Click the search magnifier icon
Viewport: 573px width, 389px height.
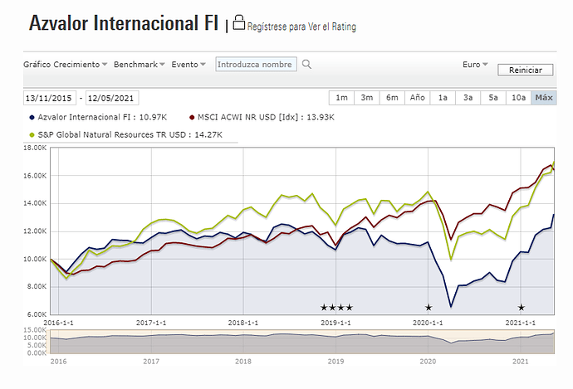(x=306, y=64)
